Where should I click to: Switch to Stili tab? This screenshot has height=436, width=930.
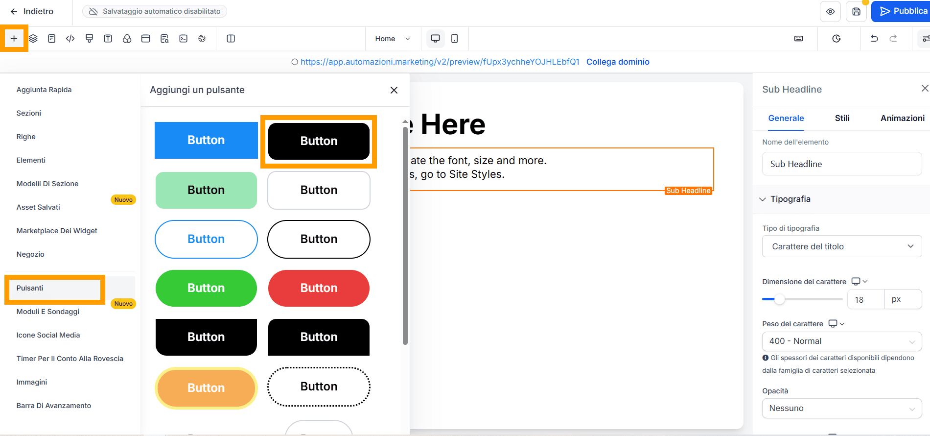click(x=842, y=118)
